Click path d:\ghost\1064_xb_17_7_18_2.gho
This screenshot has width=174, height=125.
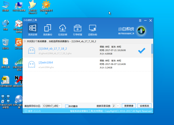[55, 53]
